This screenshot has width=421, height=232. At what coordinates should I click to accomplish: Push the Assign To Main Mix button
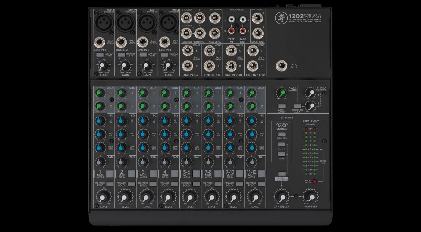pos(282,174)
